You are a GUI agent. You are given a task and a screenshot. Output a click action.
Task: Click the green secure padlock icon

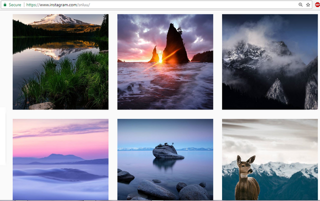click(x=5, y=4)
